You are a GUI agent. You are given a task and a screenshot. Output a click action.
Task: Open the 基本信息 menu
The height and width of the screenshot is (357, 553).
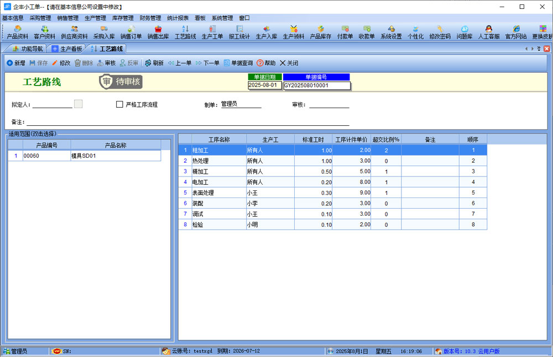pyautogui.click(x=13, y=18)
